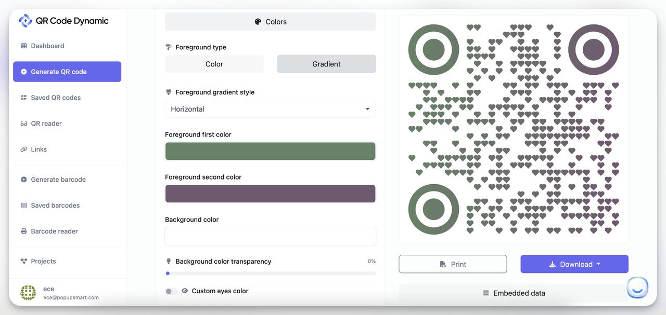This screenshot has width=666, height=315.
Task: Click the list icon by Embedded data
Action: (x=486, y=293)
